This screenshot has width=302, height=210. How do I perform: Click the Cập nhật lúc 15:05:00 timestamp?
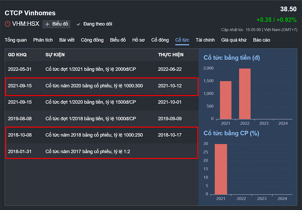click(259, 30)
